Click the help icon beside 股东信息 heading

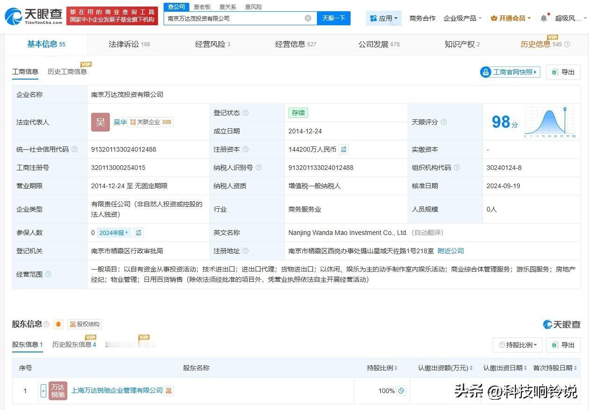tap(46, 324)
